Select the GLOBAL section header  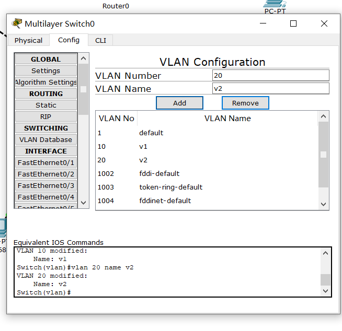[46, 59]
